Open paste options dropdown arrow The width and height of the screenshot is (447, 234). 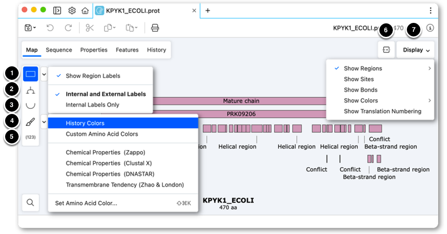pyautogui.click(x=136, y=28)
